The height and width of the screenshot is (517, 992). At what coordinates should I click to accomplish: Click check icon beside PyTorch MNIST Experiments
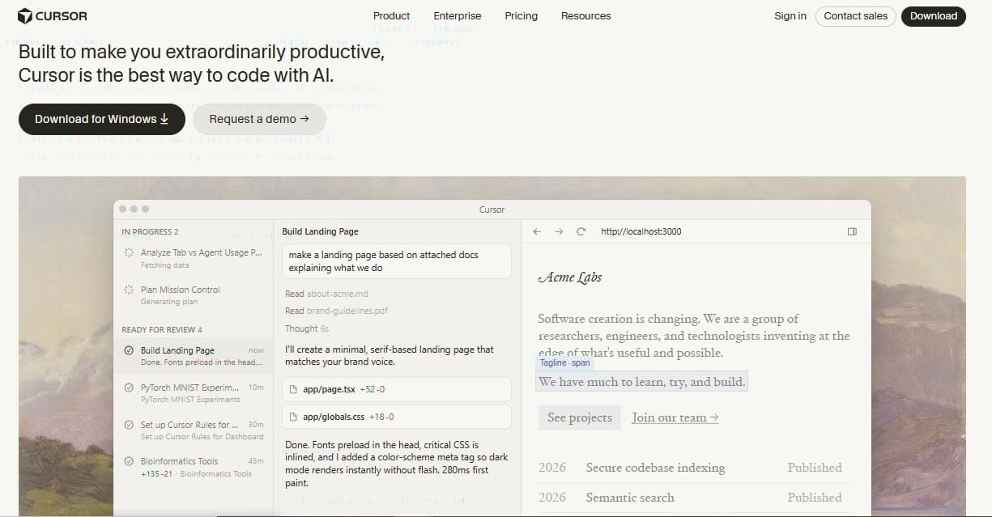(129, 388)
